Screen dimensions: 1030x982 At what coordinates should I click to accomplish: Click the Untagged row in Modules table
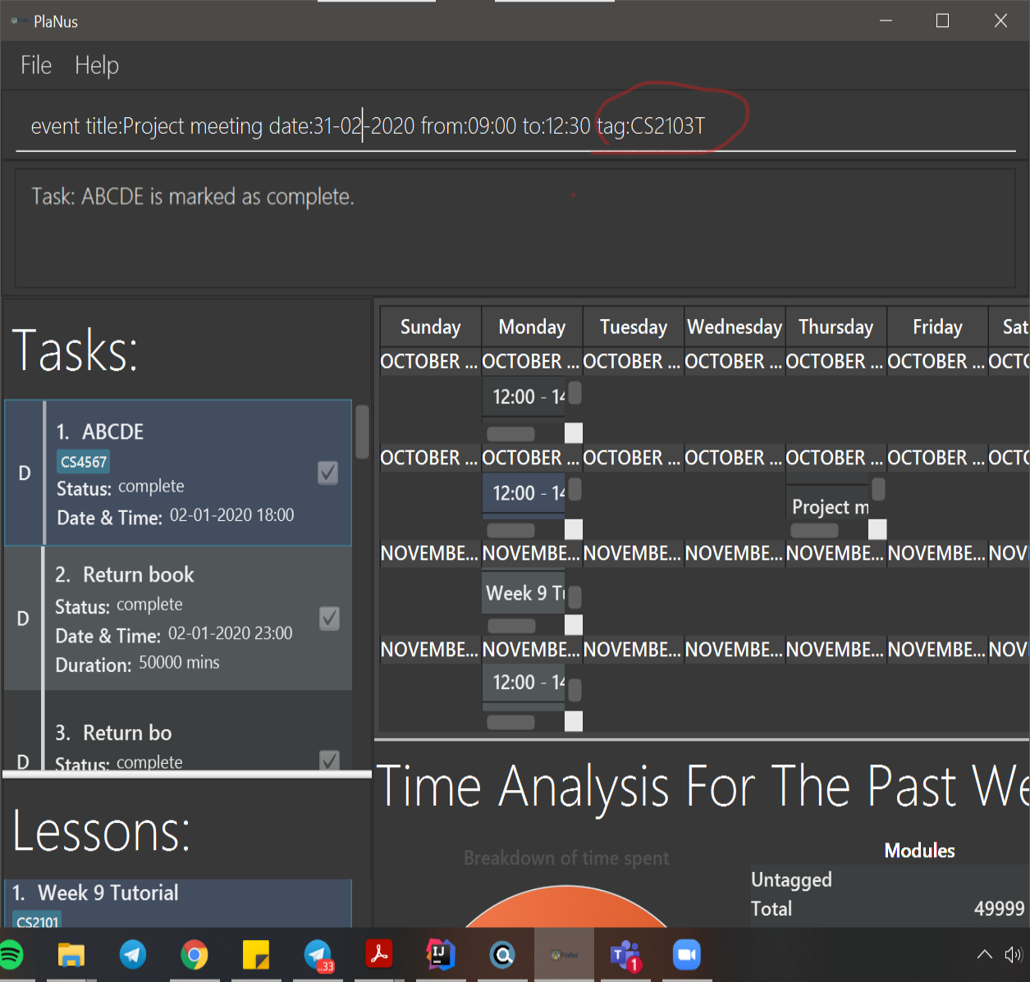tap(889, 879)
